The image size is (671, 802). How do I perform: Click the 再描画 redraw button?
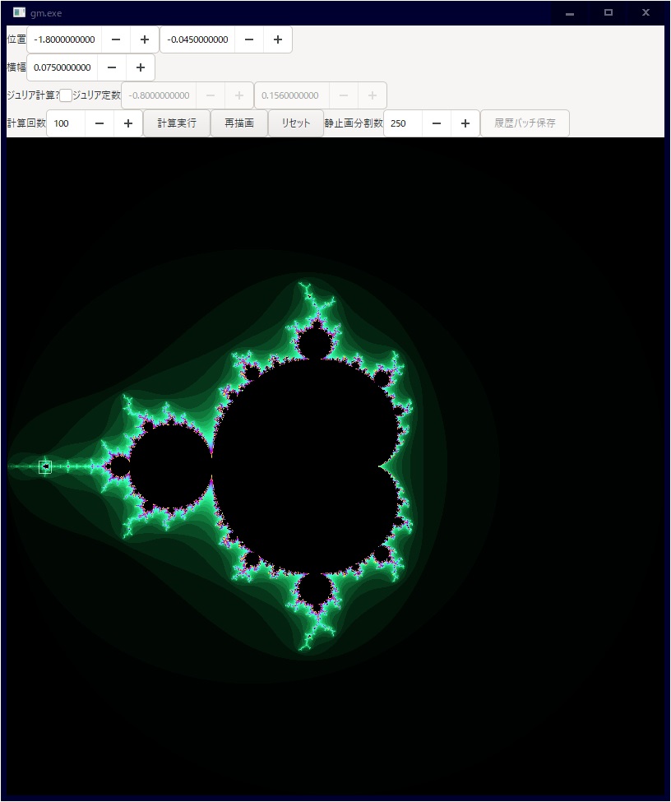pyautogui.click(x=239, y=123)
